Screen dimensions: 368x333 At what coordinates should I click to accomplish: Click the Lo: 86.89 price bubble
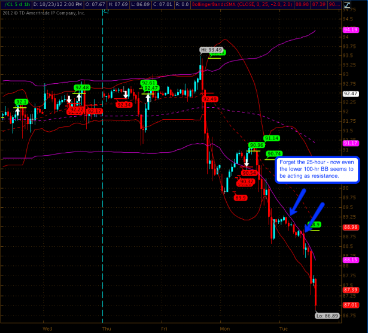tap(327, 314)
